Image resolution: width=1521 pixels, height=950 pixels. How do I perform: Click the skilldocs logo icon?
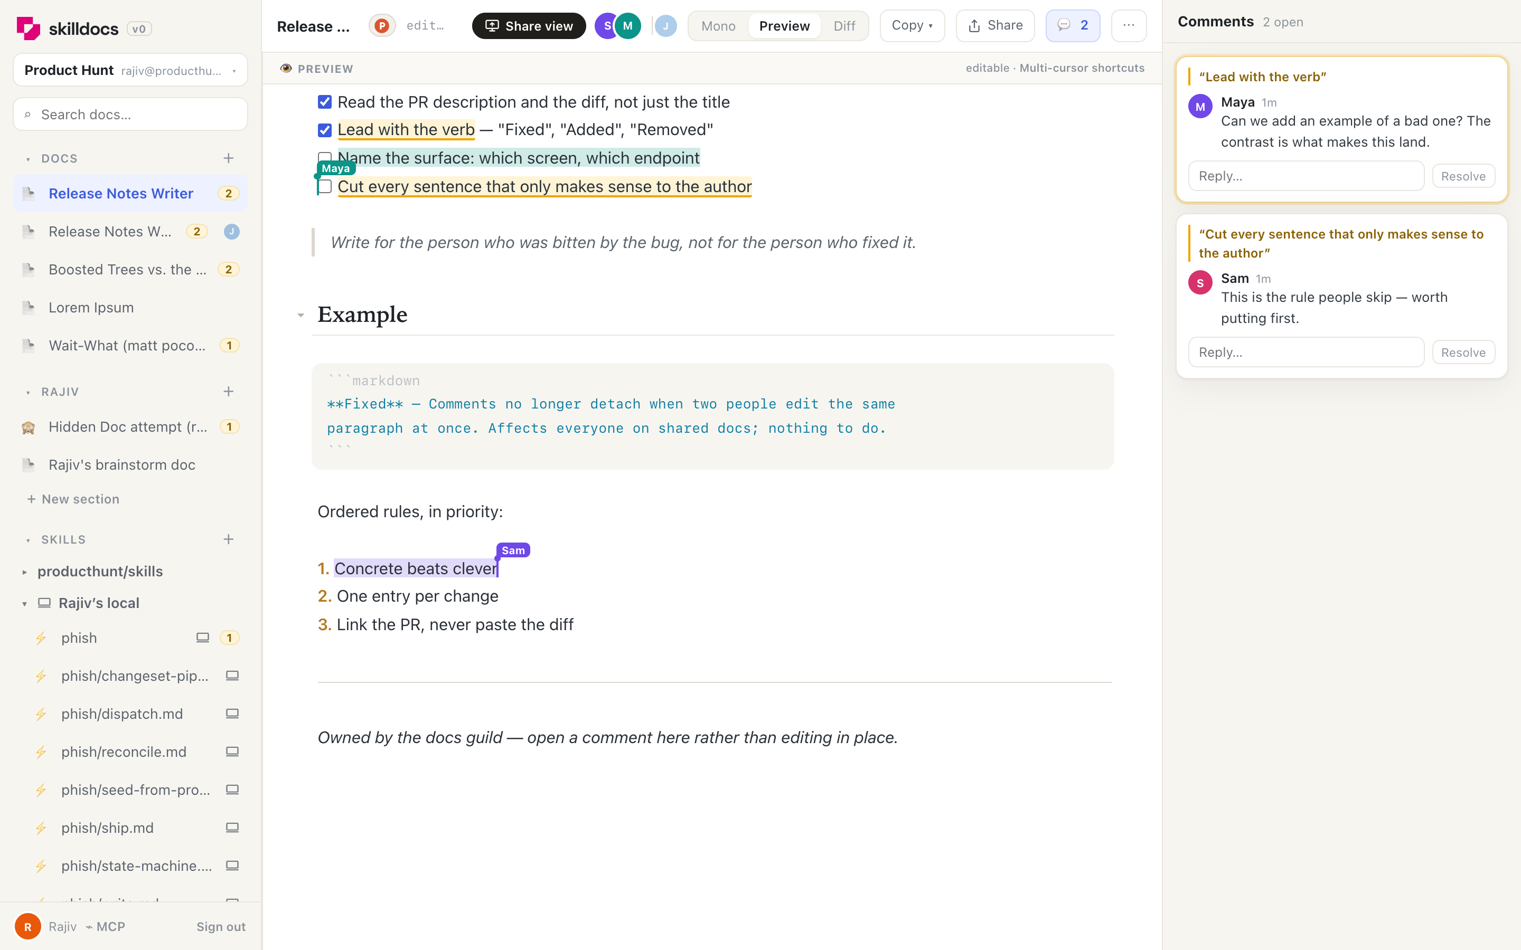[x=27, y=28]
